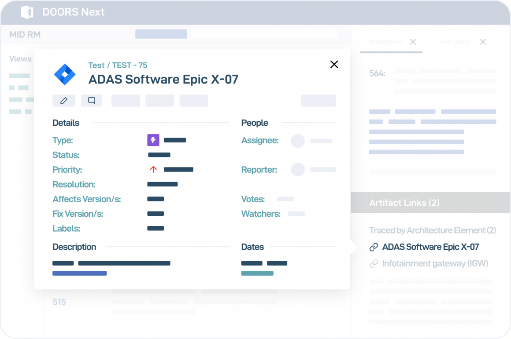Select the MID RM module tab
The height and width of the screenshot is (339, 511).
tap(25, 34)
